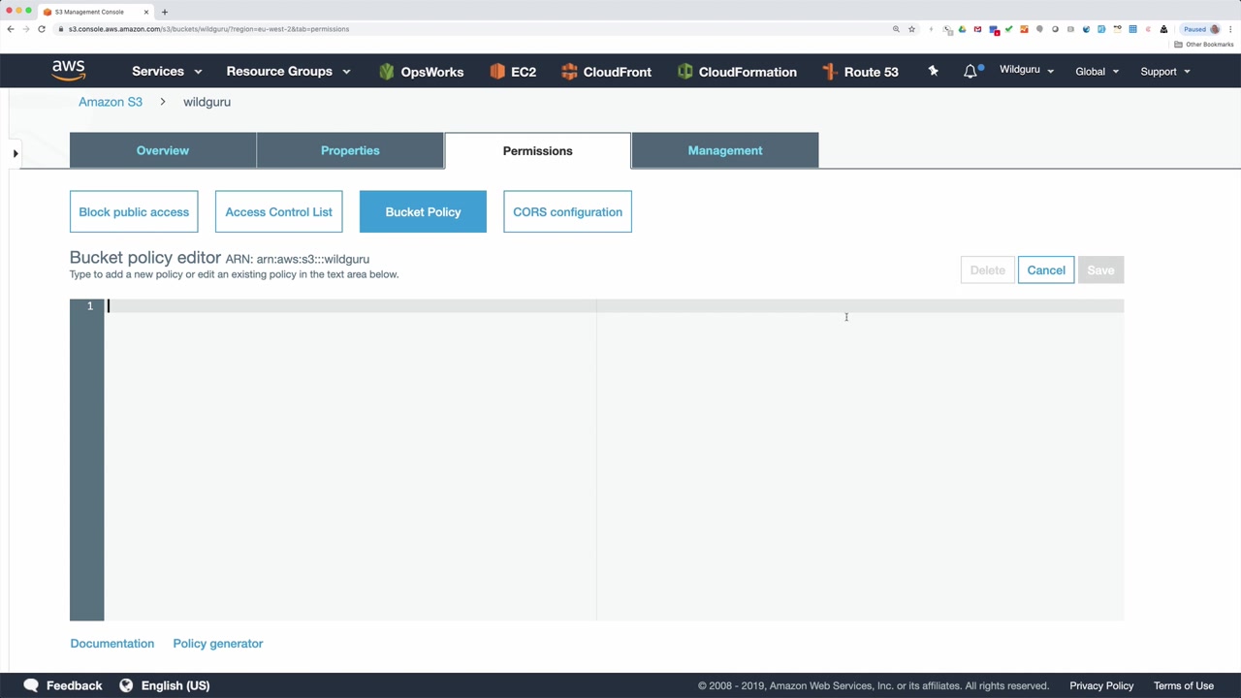
Task: Click the Feedback speech bubble icon
Action: tap(31, 685)
